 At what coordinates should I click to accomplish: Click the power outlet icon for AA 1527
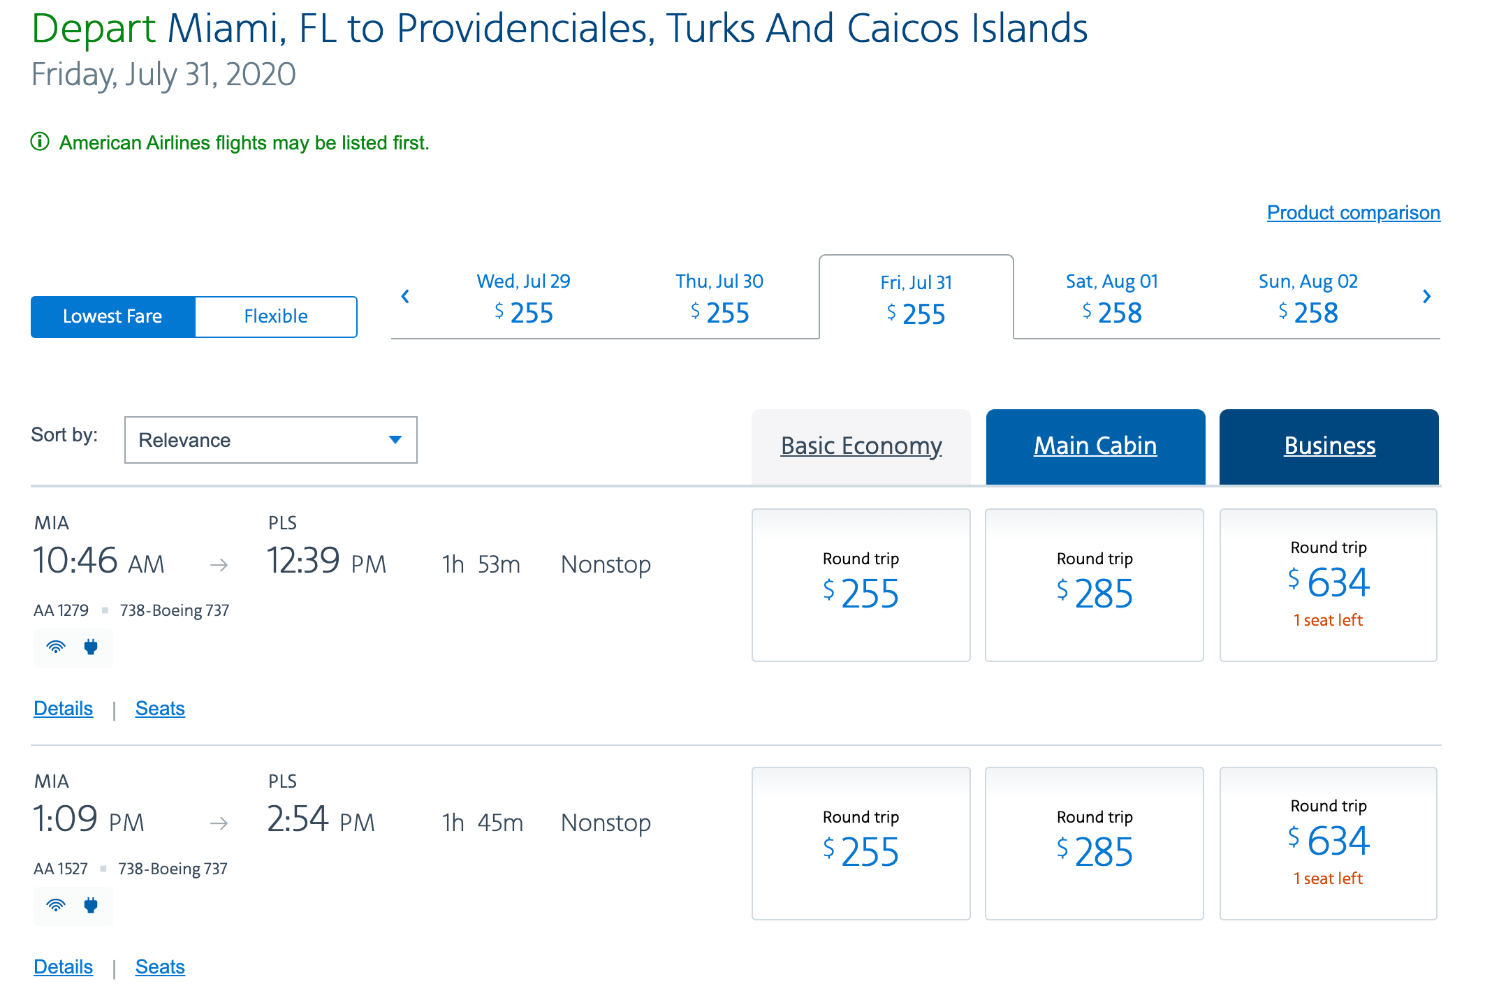(x=91, y=905)
